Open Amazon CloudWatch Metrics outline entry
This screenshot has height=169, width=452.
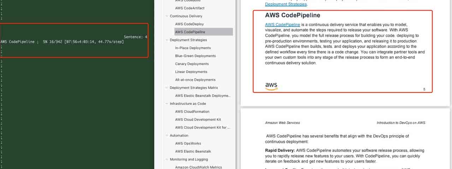coord(198,167)
